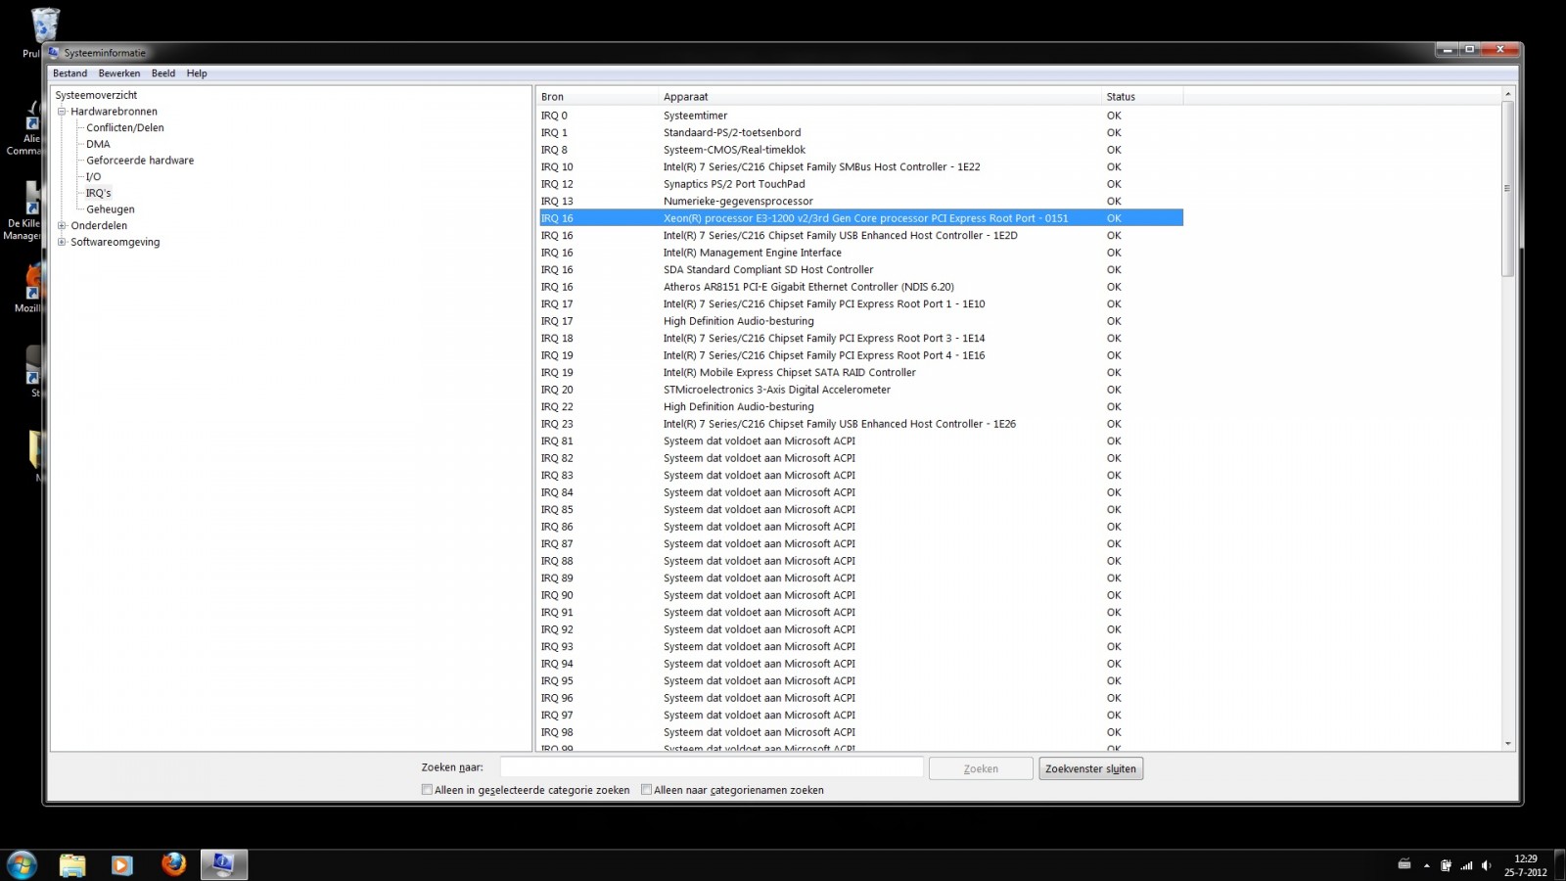
Task: Select PCI Express Root Port 4 - 1E16
Action: [x=861, y=355]
